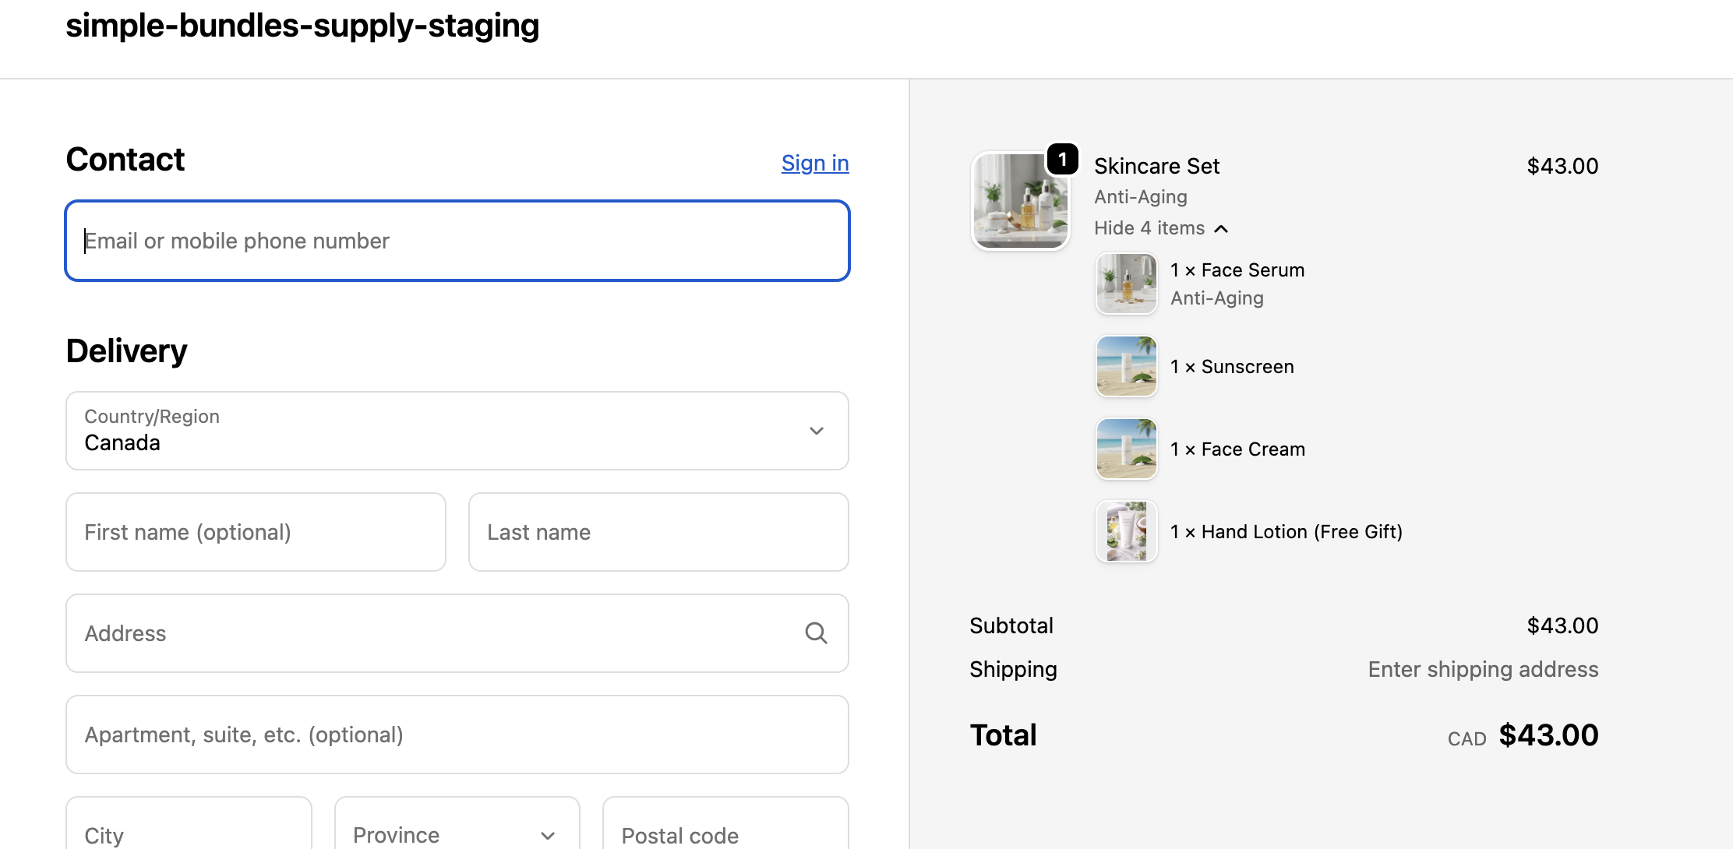Collapse the Hide 4 items chevron
1733x849 pixels.
click(1221, 229)
